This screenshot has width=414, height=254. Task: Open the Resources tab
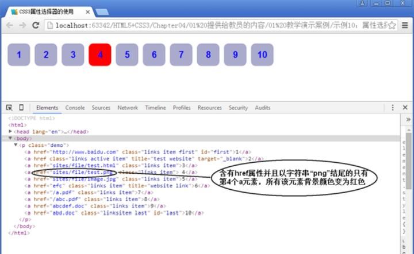tap(210, 108)
